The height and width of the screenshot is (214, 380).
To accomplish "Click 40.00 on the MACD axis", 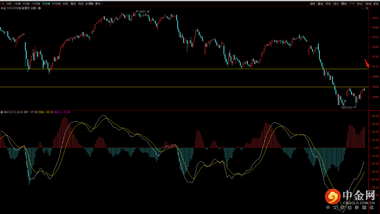I will tap(375, 116).
